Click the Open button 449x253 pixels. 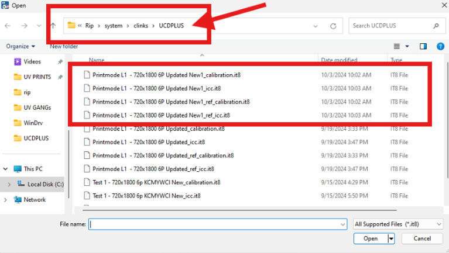(x=371, y=238)
